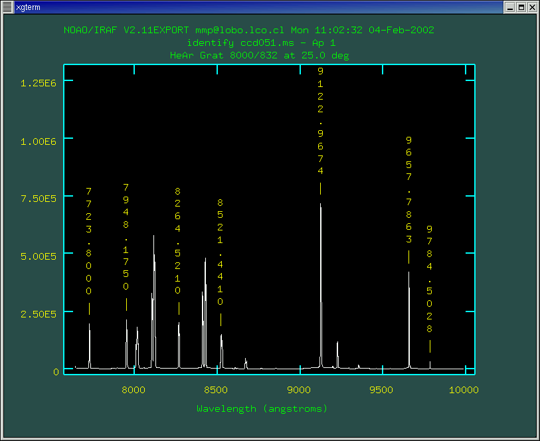Click the unlabeled double peak near 8420 angstroms
Image resolution: width=540 pixels, height=441 pixels.
point(204,313)
